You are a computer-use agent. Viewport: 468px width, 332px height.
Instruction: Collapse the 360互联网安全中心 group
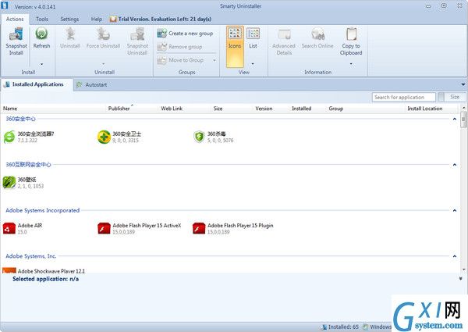click(455, 165)
